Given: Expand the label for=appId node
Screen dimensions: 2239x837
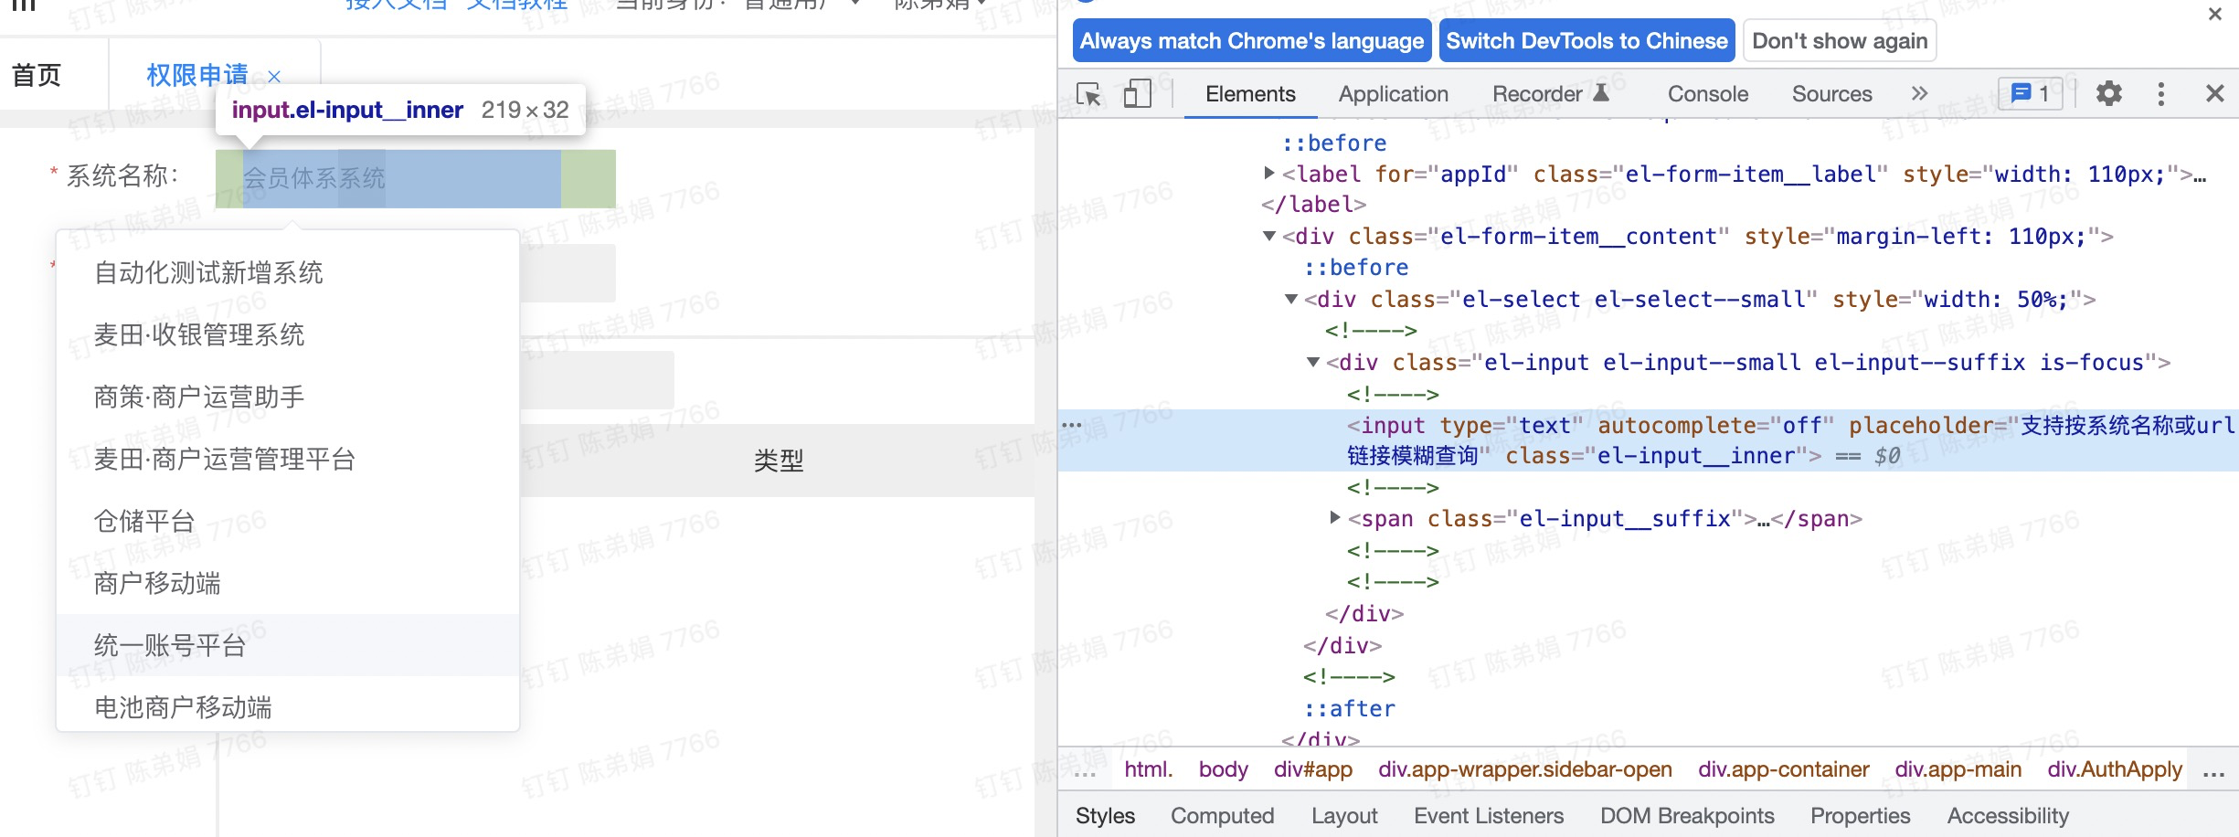Looking at the screenshot, I should 1269,173.
